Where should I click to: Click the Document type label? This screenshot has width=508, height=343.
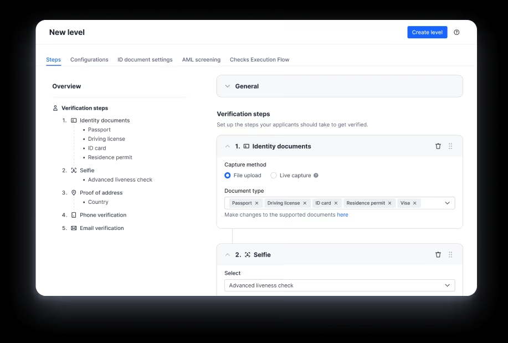pyautogui.click(x=244, y=191)
